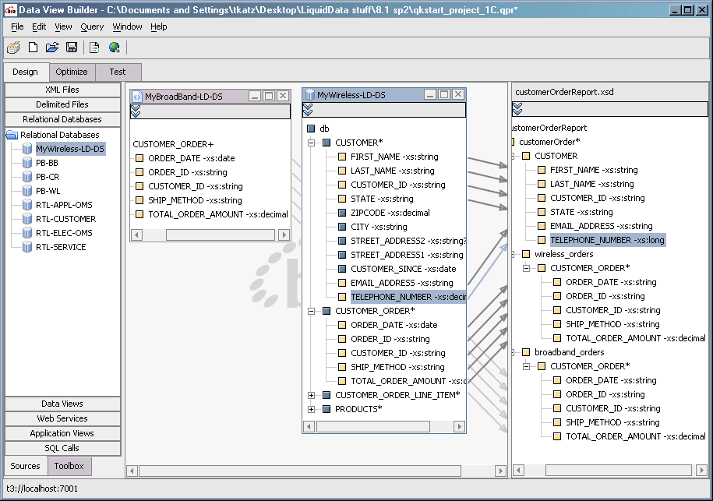Click MyBroadBand-LD-DS horizontal scrollbar
The height and width of the screenshot is (501, 713).
210,235
